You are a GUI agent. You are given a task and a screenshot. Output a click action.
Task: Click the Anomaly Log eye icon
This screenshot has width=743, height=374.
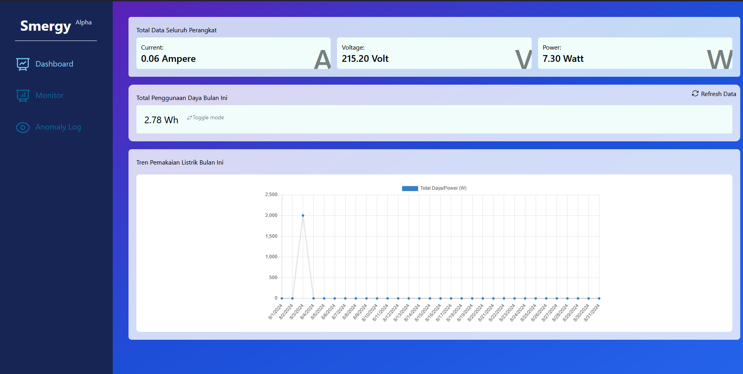point(23,128)
